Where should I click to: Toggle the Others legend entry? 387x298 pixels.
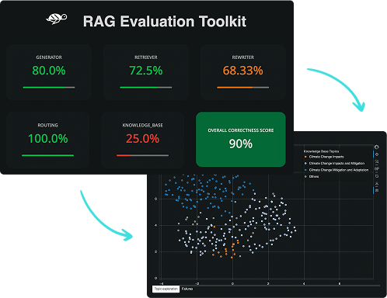coord(312,177)
